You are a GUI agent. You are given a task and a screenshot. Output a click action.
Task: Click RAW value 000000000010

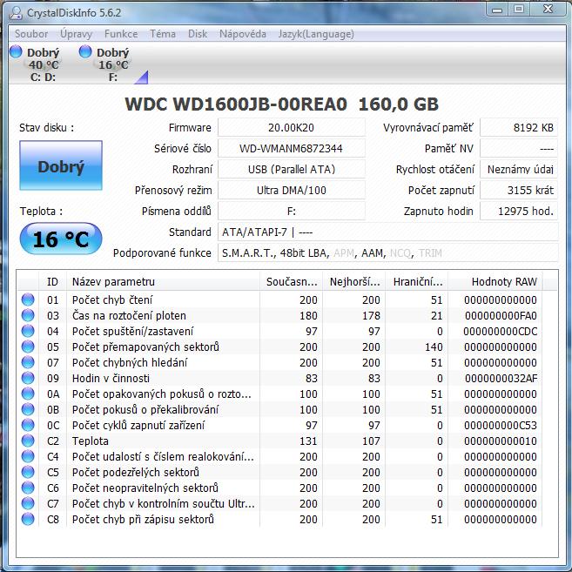click(x=501, y=441)
